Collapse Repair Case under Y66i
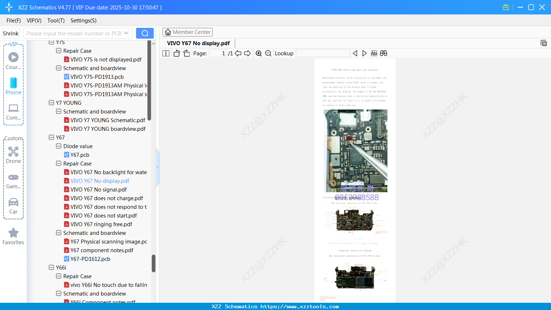This screenshot has height=310, width=551. point(59,276)
